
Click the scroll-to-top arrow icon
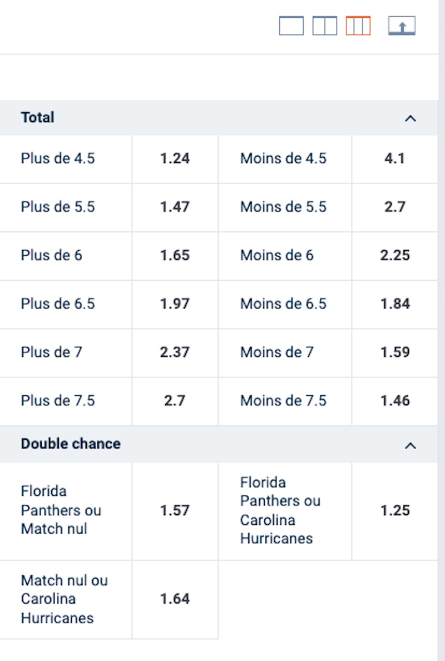[x=402, y=26]
